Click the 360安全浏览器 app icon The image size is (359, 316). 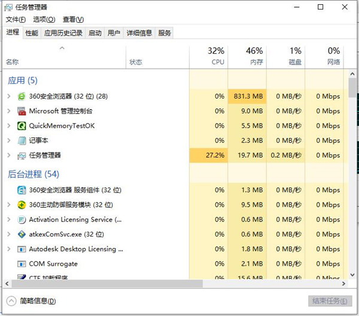click(x=22, y=96)
